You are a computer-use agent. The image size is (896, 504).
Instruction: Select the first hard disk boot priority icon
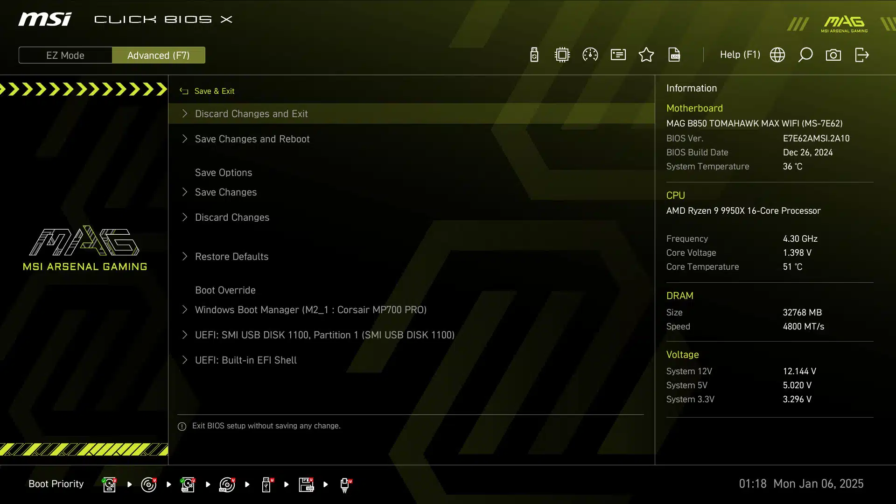coord(109,484)
